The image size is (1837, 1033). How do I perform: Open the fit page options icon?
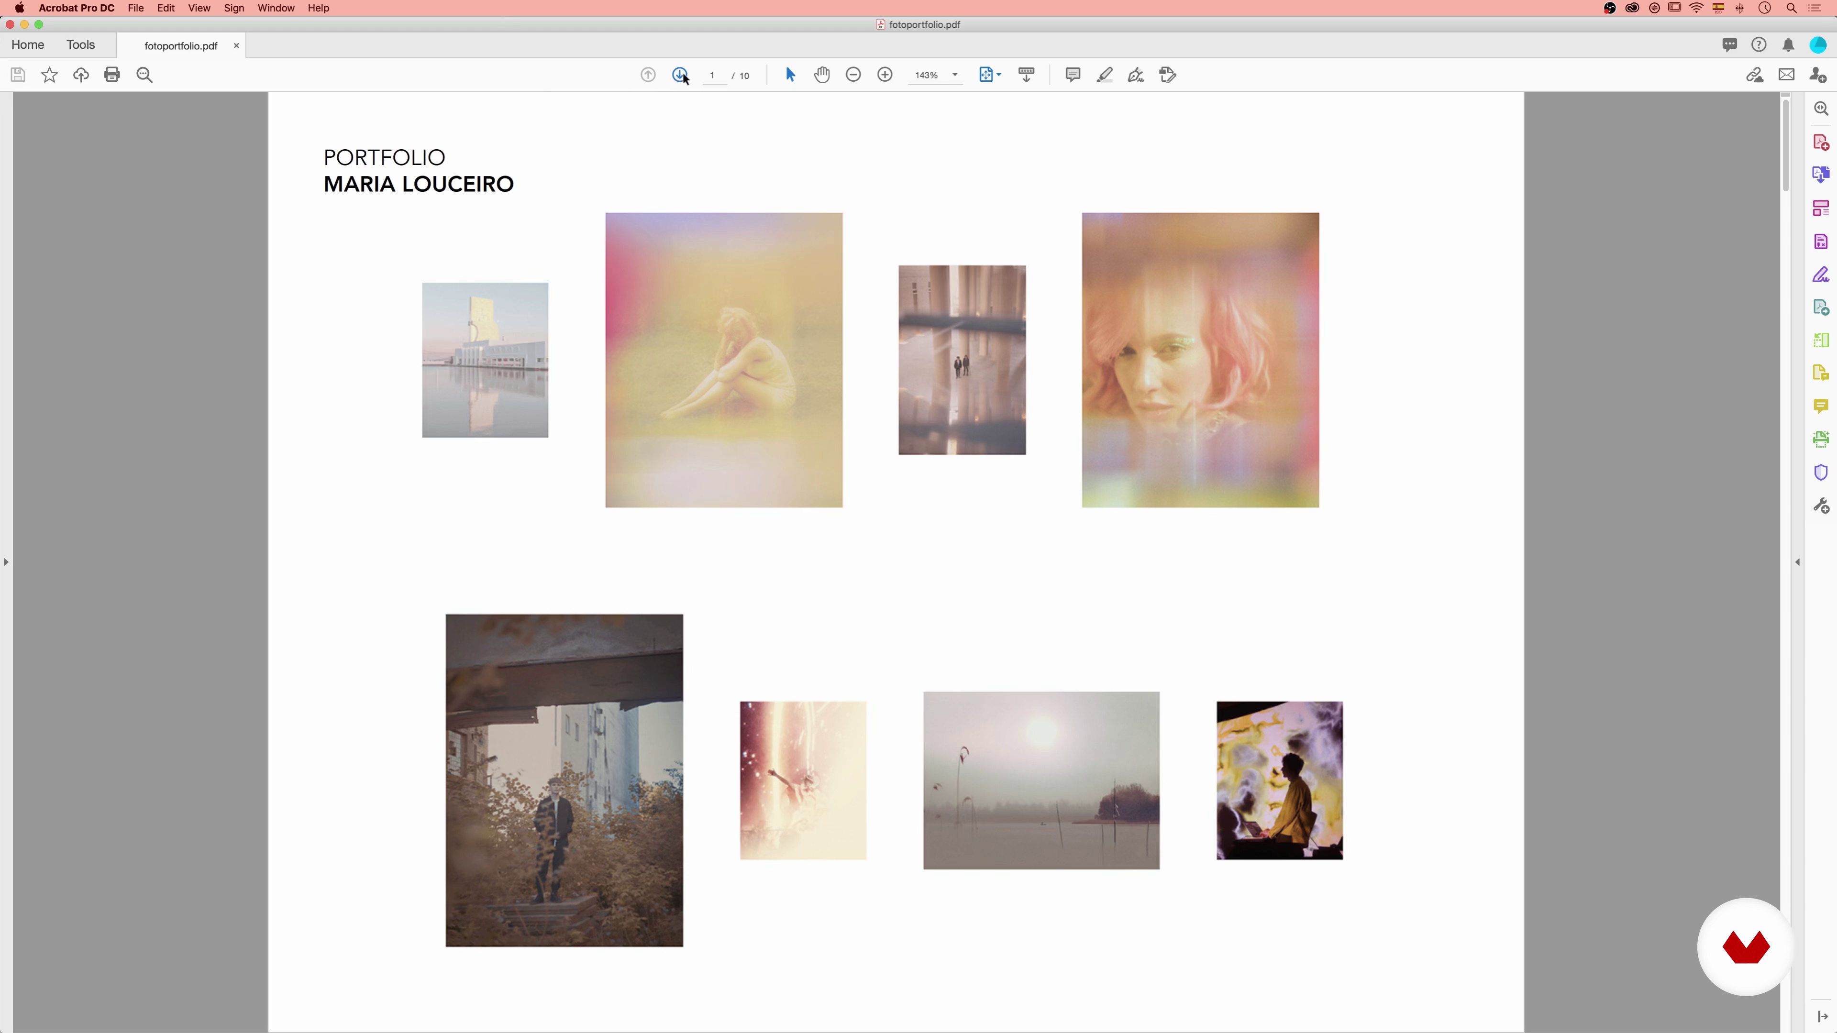[x=989, y=75]
